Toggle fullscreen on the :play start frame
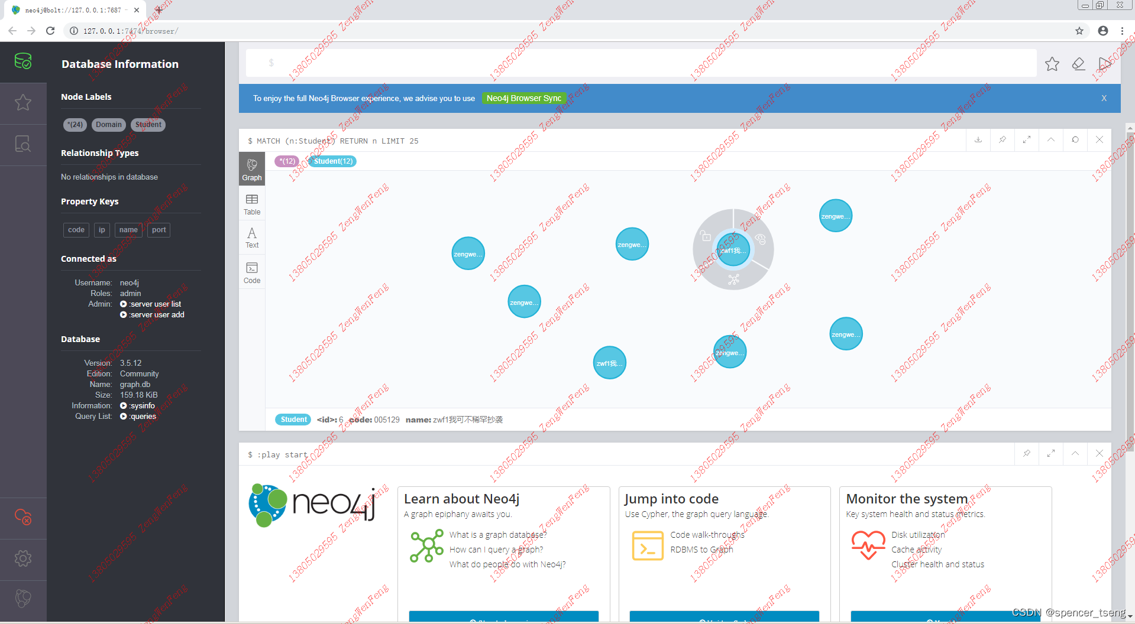This screenshot has width=1135, height=624. (1051, 454)
